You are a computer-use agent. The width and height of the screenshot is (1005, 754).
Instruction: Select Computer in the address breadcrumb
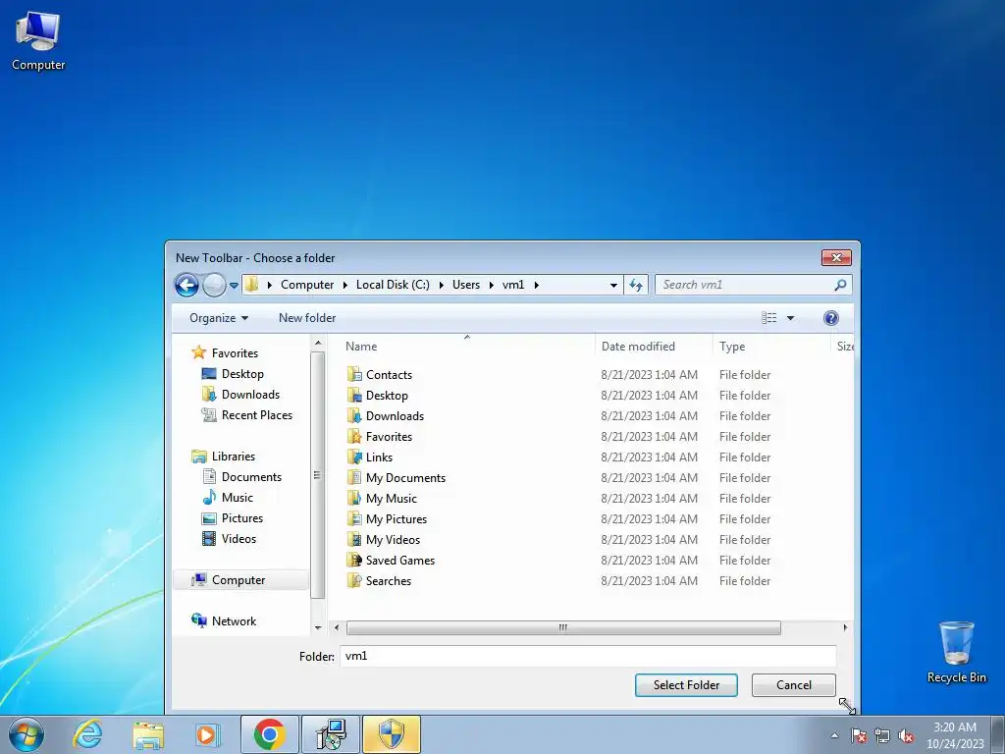point(307,285)
